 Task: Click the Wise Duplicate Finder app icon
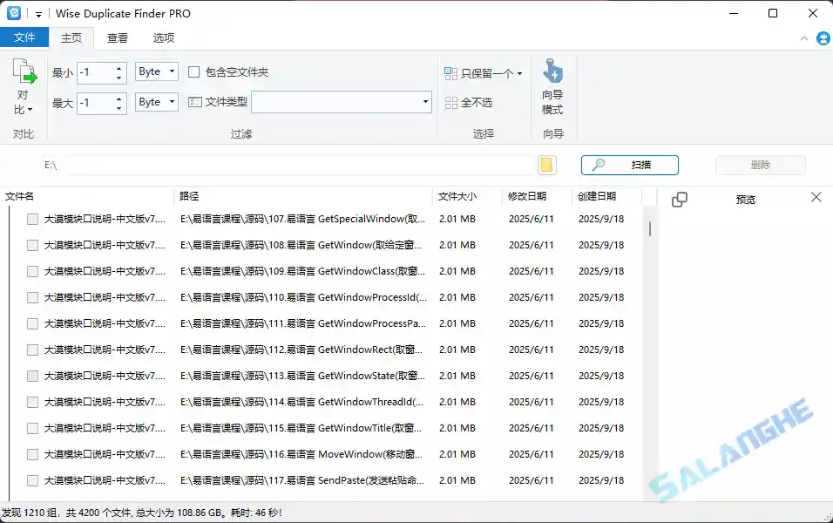click(x=12, y=13)
